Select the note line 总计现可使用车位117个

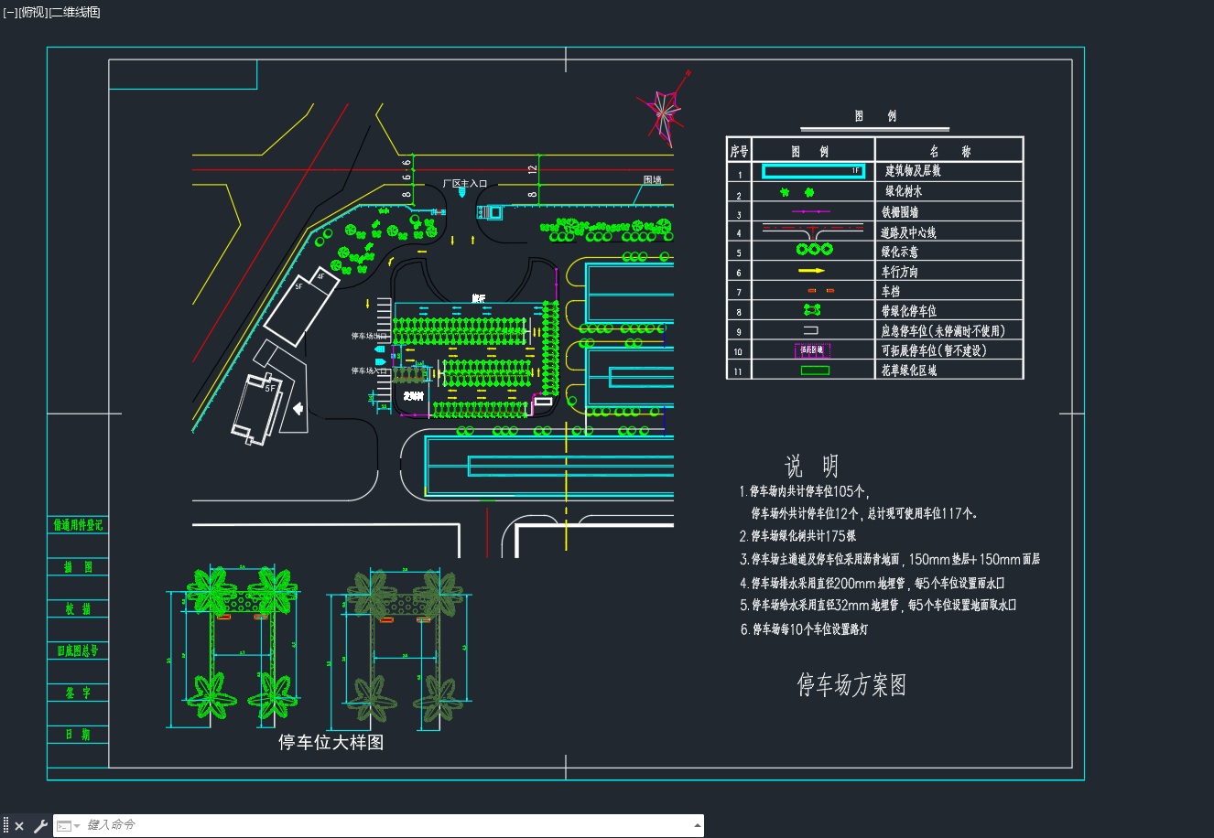(x=922, y=513)
